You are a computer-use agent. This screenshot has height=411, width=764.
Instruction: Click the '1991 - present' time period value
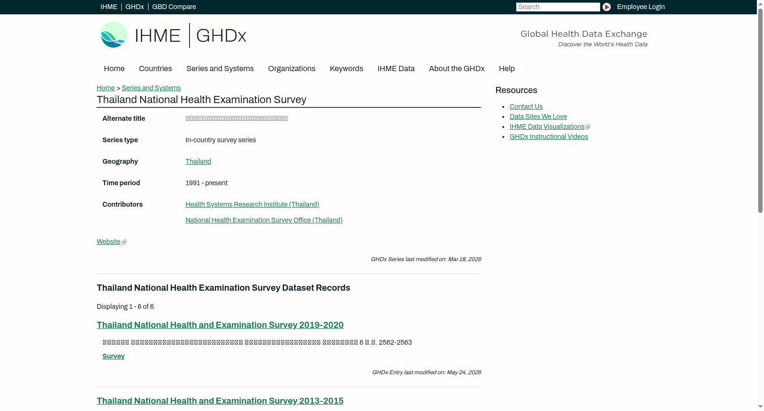pyautogui.click(x=206, y=183)
